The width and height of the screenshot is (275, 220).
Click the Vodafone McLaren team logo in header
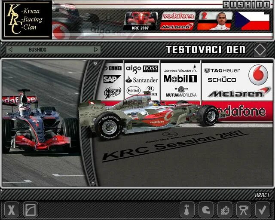click(x=177, y=21)
